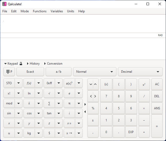Click the right-pointing triangle beside the keypad
This screenshot has width=166, height=141.
click(85, 104)
